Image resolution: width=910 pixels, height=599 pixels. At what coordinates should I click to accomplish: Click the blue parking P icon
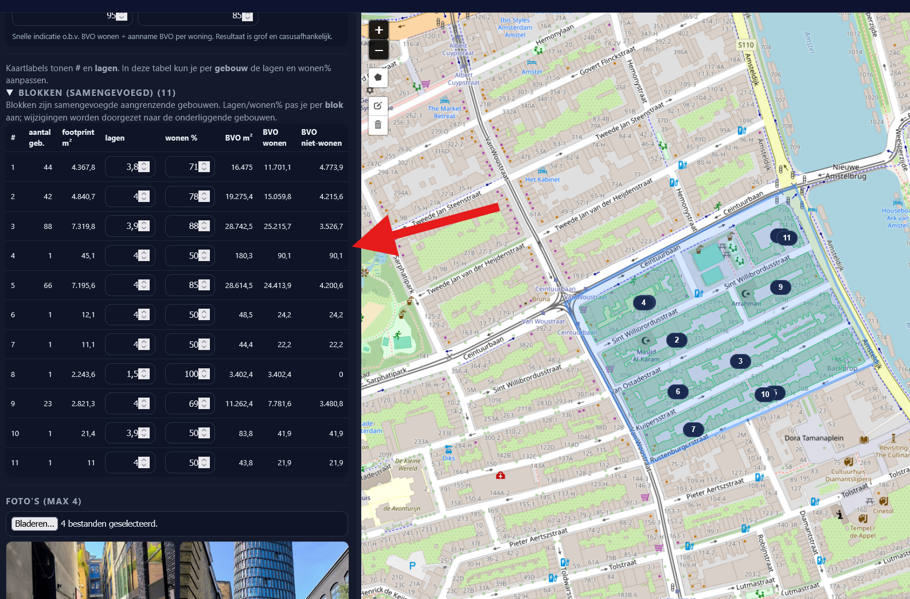coord(412,566)
